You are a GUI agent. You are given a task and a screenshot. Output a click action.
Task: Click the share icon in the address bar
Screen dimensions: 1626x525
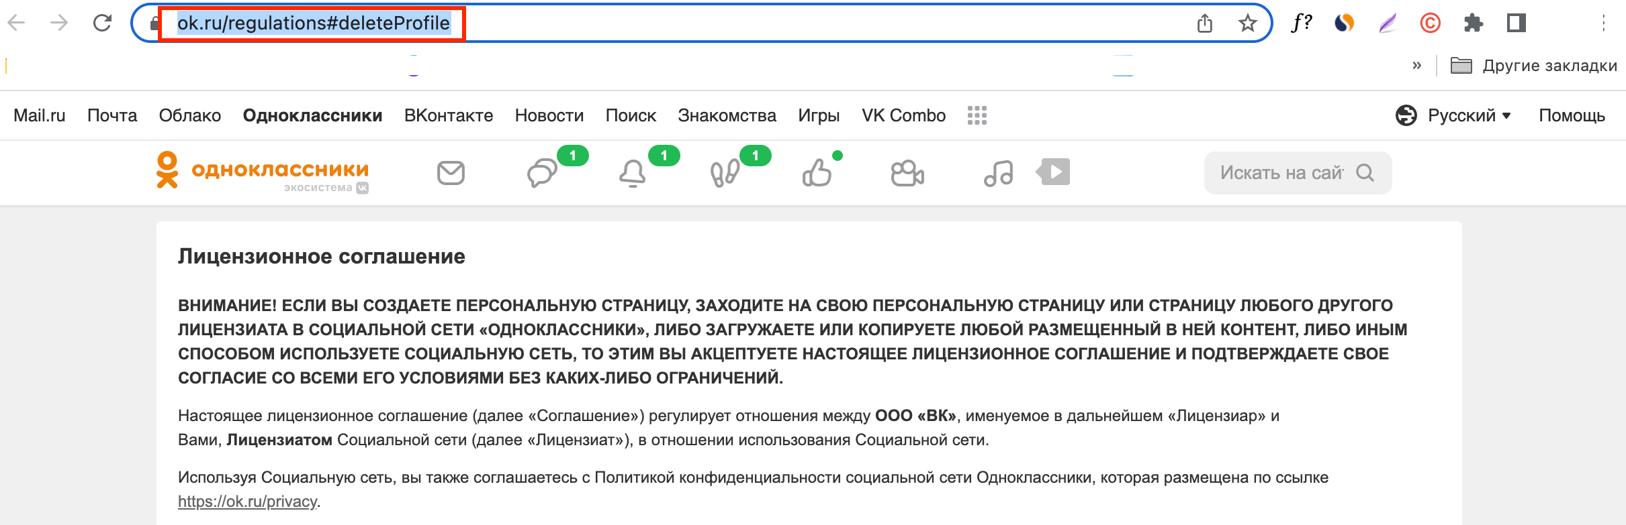(x=1205, y=23)
